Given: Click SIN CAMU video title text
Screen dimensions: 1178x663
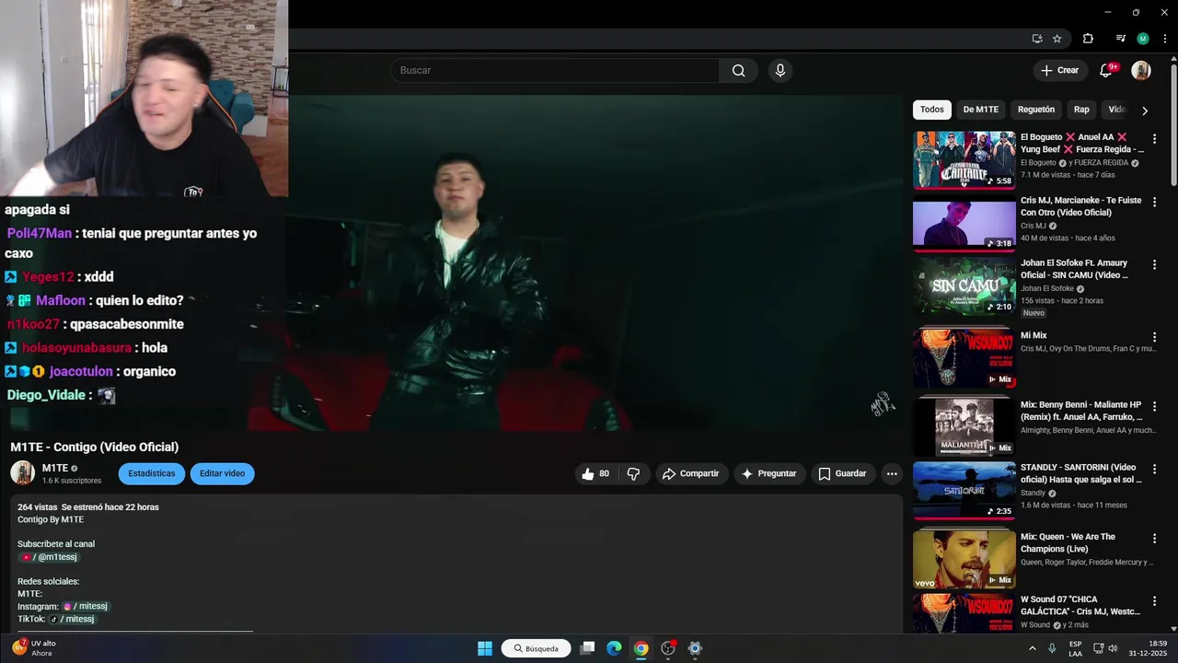Looking at the screenshot, I should click(x=1074, y=269).
